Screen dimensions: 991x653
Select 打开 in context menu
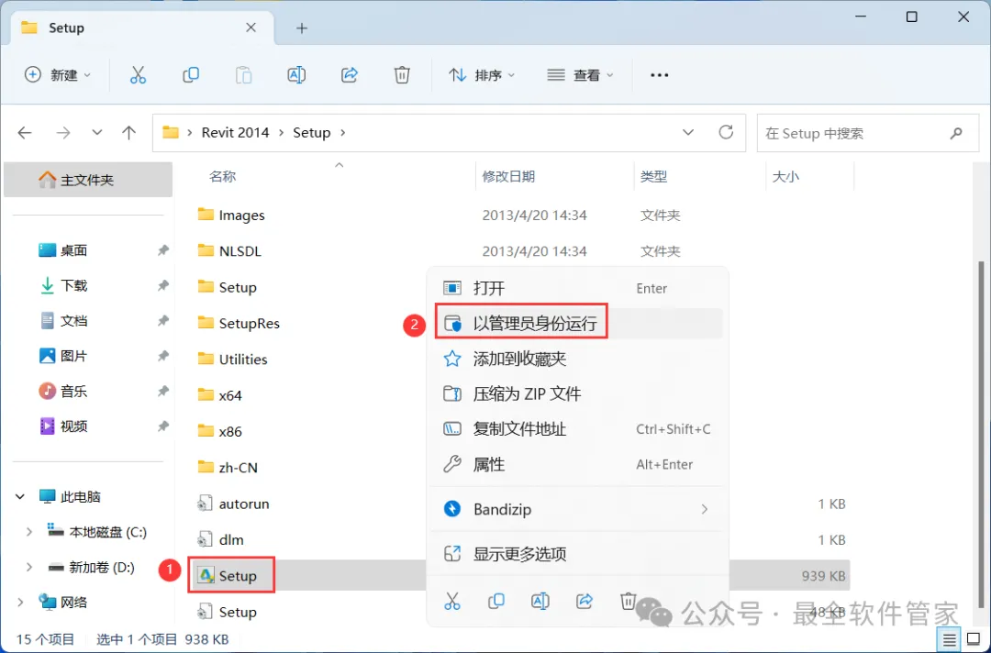576,289
